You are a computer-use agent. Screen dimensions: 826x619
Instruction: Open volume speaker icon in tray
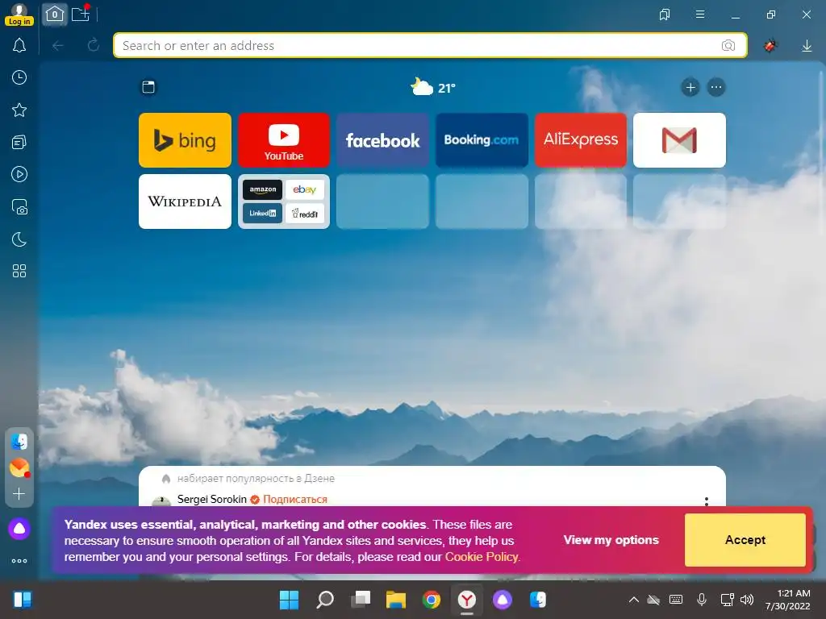746,600
